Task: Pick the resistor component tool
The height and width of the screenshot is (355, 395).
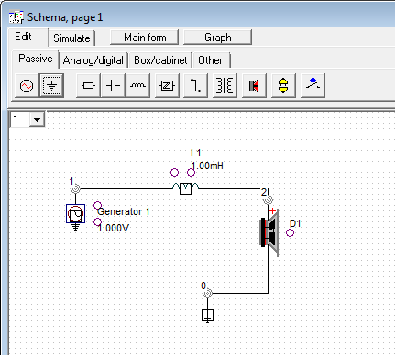Action: (x=88, y=85)
